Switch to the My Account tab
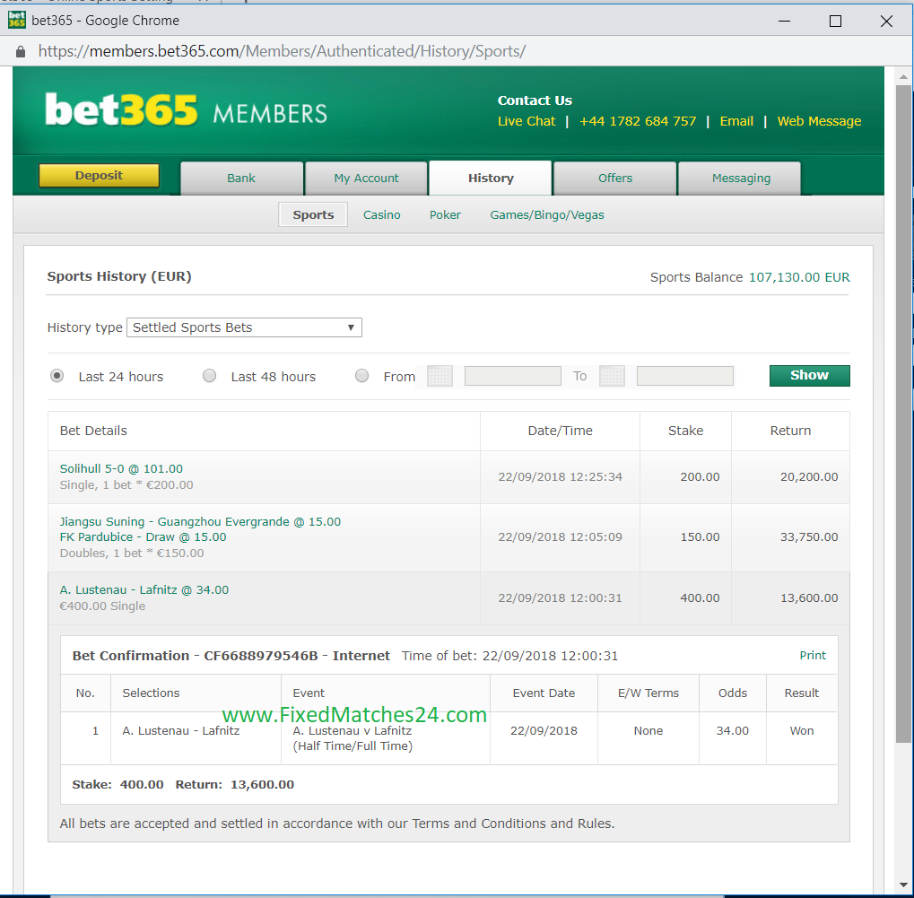The width and height of the screenshot is (914, 898). (366, 178)
